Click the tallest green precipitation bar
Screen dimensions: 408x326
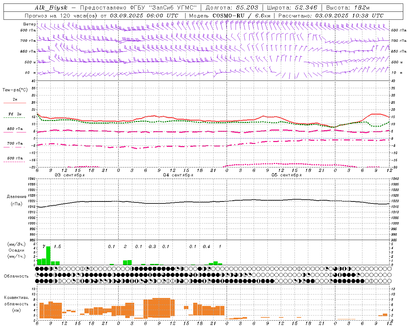[48, 256]
